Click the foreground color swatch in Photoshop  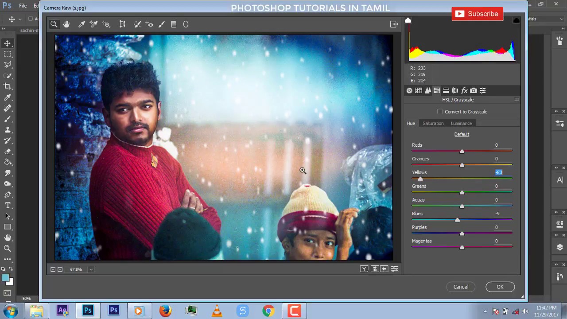coord(5,278)
